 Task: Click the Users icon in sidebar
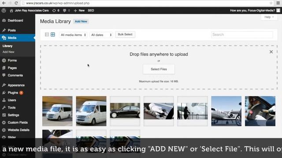(x=4, y=100)
